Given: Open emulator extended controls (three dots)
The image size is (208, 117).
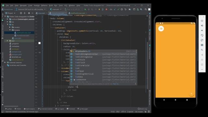Looking at the screenshot, I should click(202, 69).
